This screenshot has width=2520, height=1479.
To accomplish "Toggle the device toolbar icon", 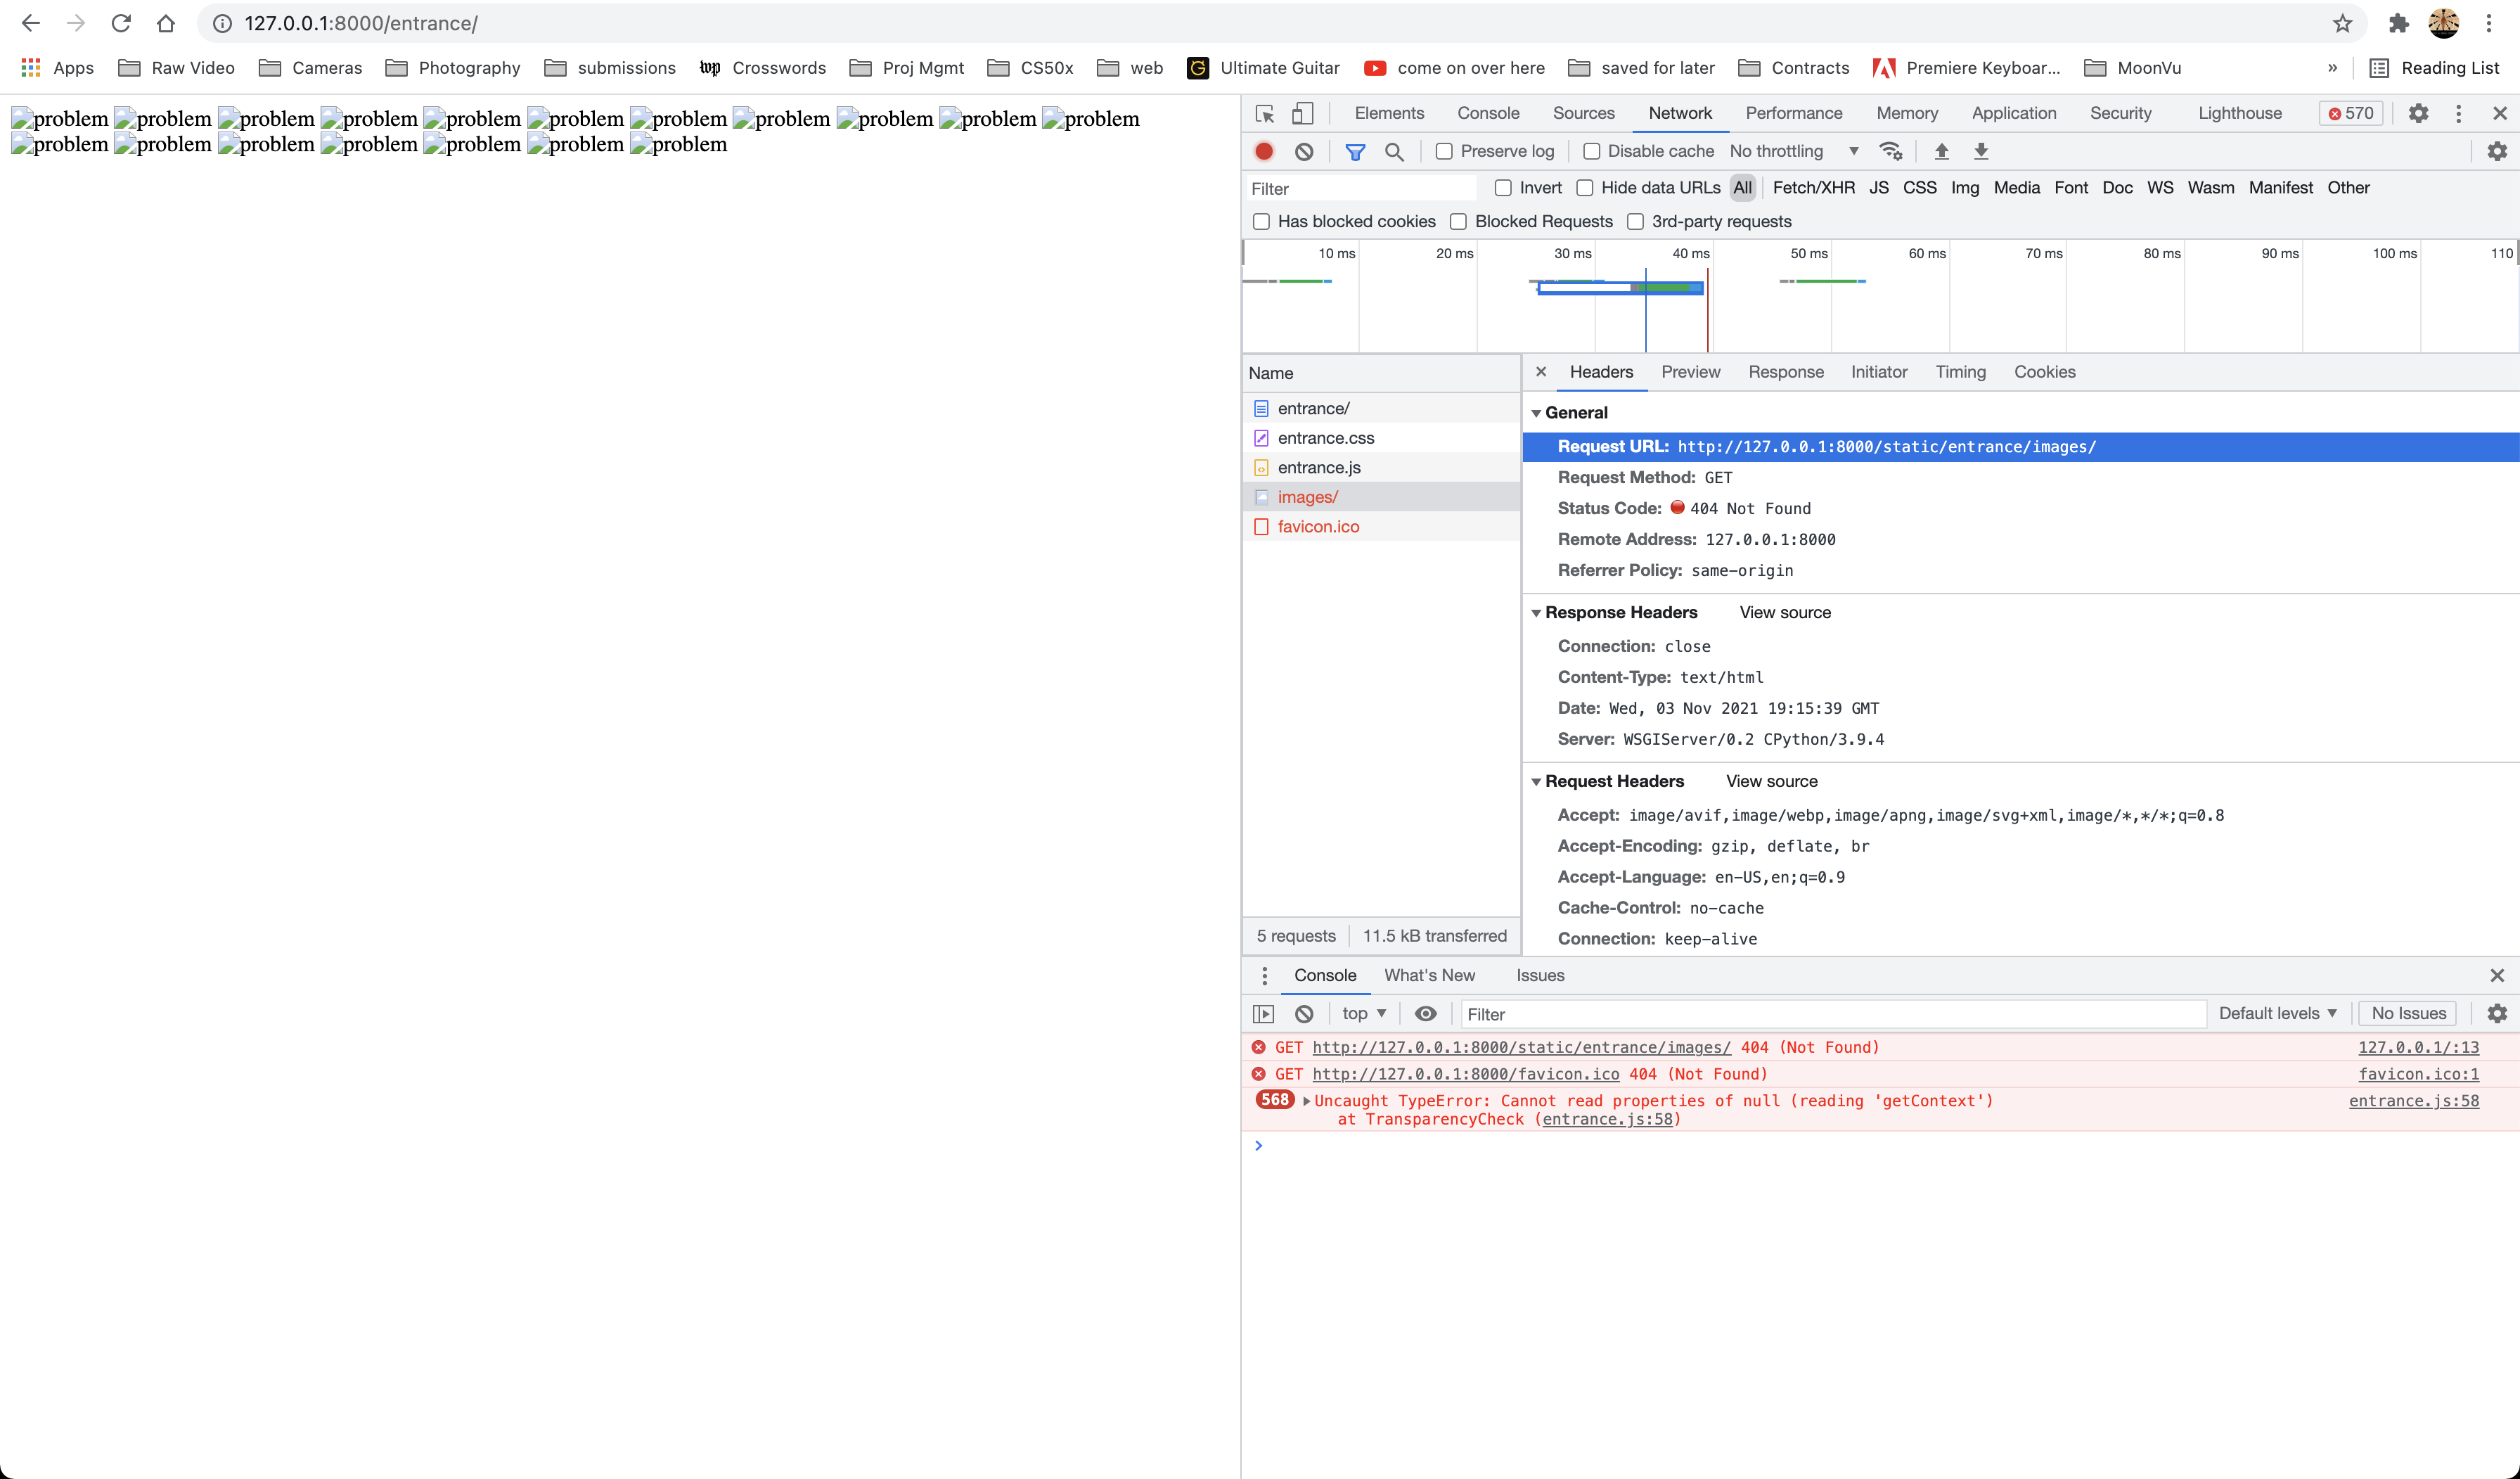I will 1302,113.
